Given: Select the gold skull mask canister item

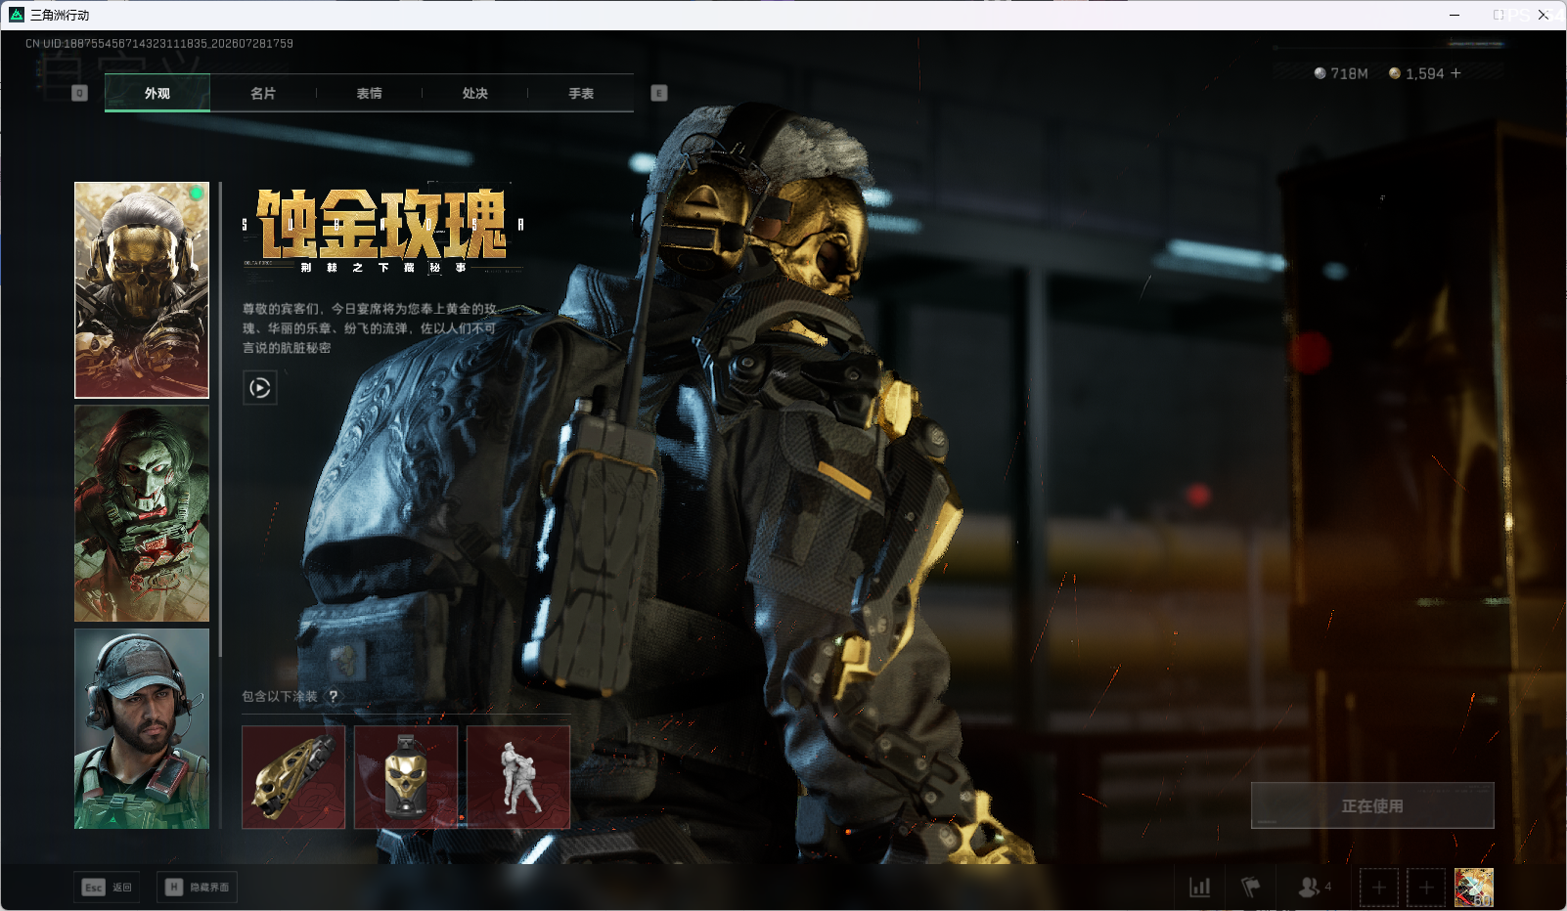Looking at the screenshot, I should point(406,777).
